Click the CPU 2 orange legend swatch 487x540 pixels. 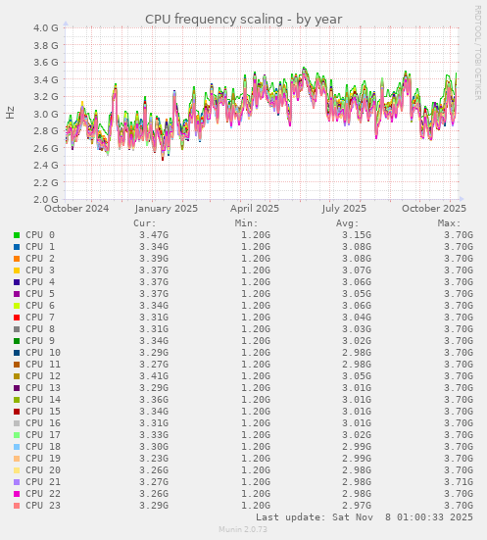point(17,259)
